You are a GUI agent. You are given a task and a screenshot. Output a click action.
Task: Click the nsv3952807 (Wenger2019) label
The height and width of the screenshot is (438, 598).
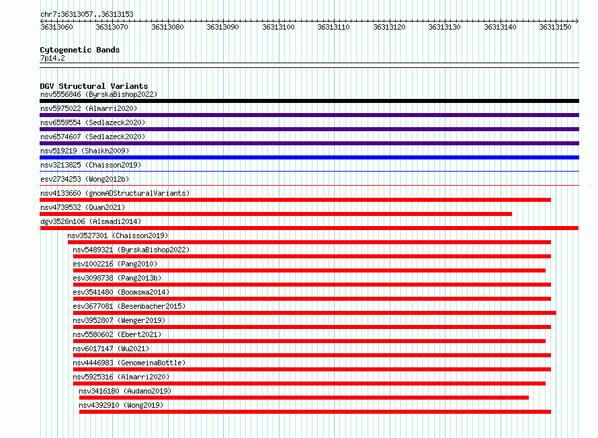pyautogui.click(x=119, y=320)
